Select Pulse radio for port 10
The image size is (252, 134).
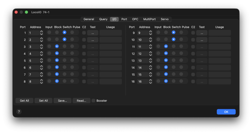(x=181, y=39)
